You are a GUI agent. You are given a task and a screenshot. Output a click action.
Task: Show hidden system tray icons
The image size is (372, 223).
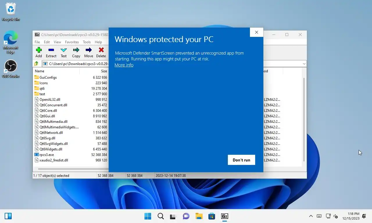(x=311, y=216)
